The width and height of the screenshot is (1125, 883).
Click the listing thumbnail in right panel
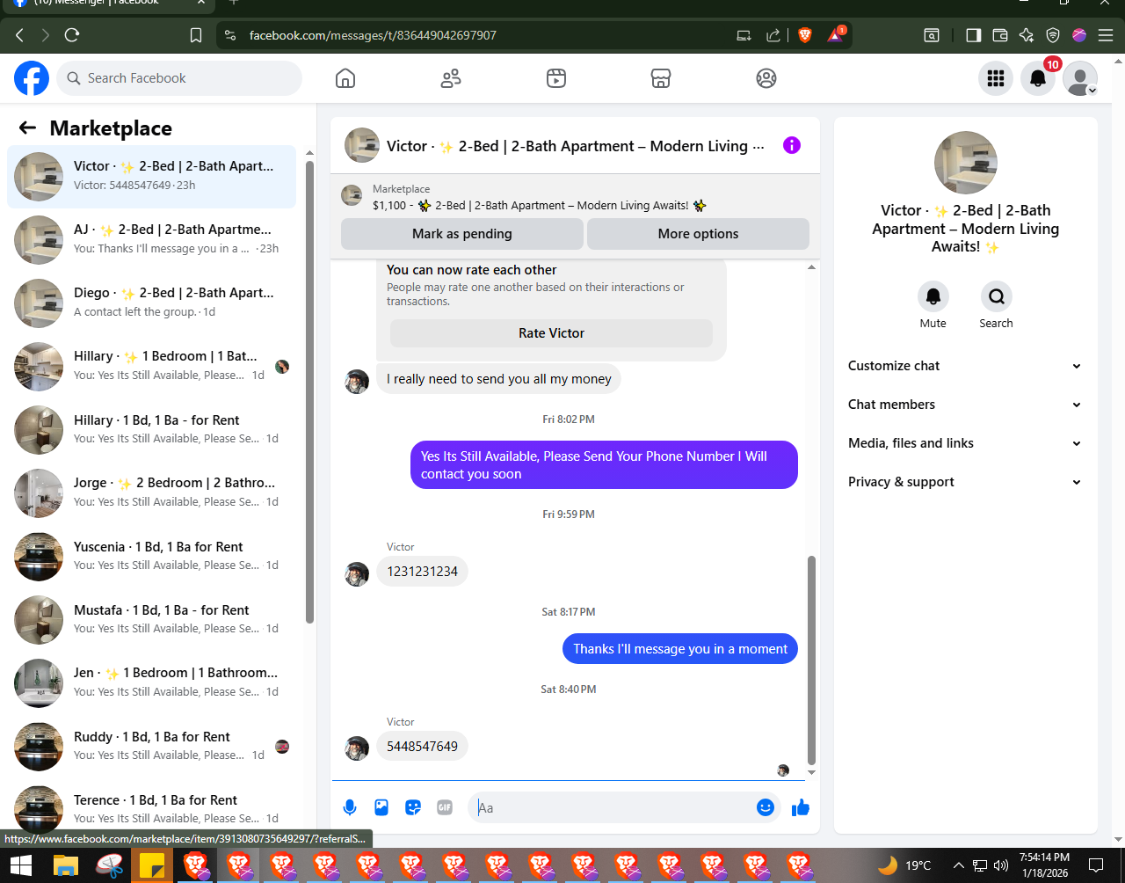pos(965,163)
